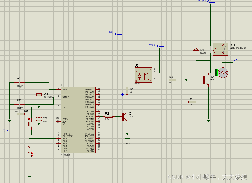Select the U1 AT89C52 microcontroller body

[78, 120]
